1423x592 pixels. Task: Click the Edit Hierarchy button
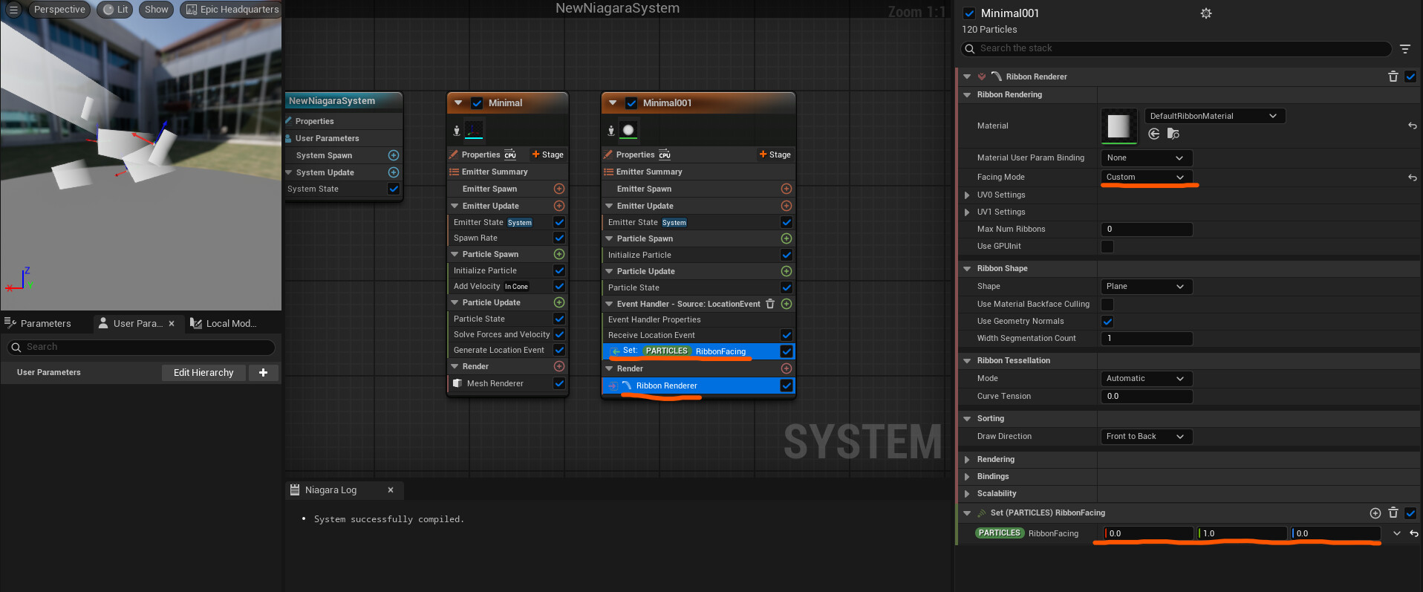(203, 373)
